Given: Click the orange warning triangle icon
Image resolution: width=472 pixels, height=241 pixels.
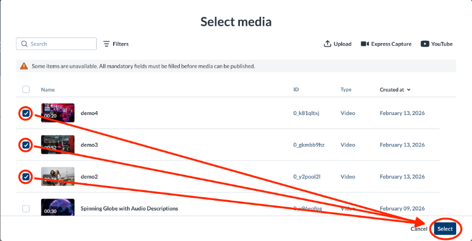Looking at the screenshot, I should [24, 66].
